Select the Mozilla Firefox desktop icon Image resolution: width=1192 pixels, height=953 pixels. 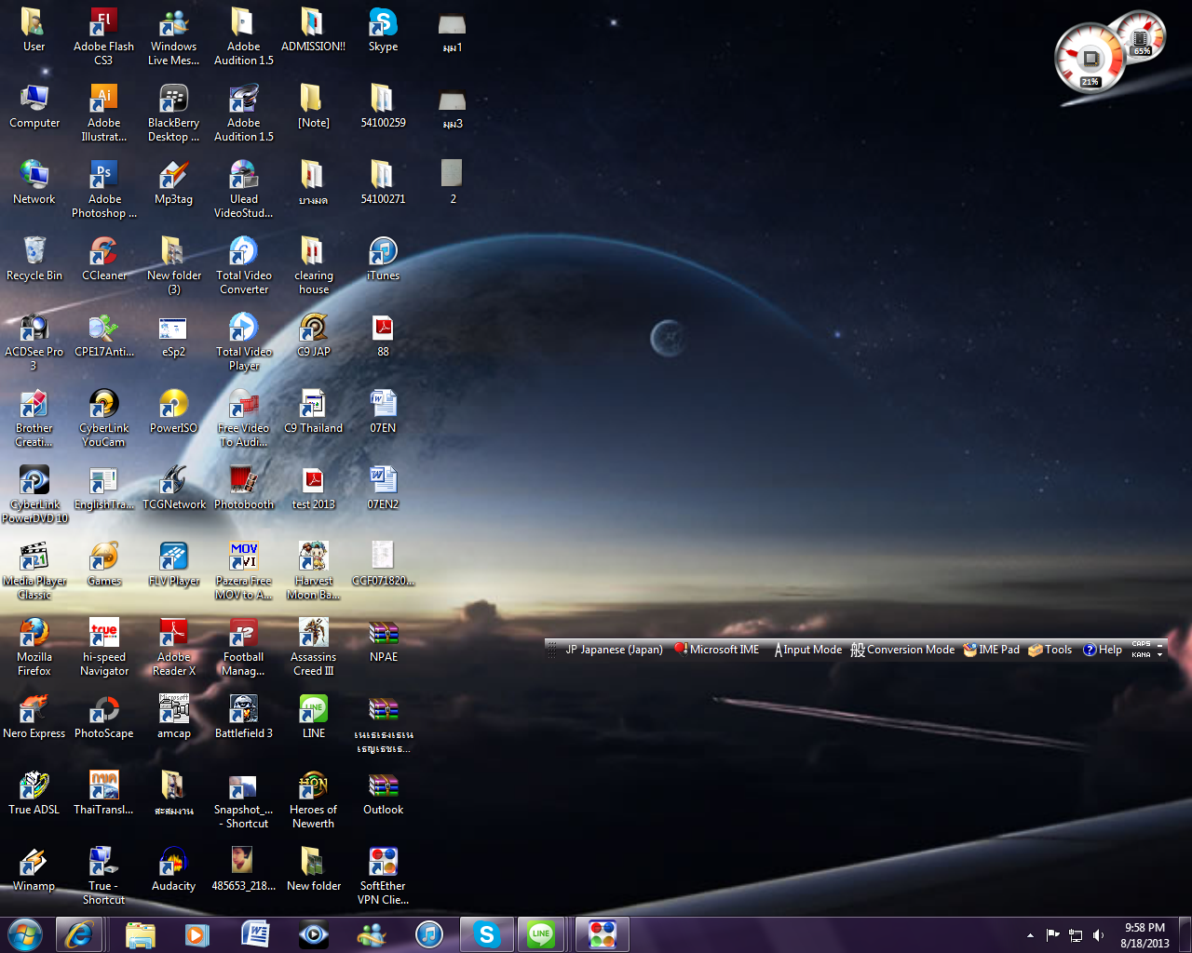[x=34, y=647]
